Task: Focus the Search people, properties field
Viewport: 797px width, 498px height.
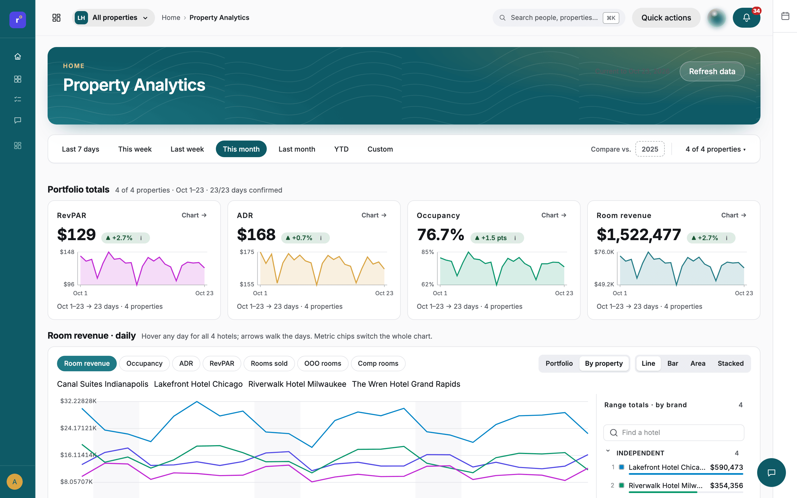Action: point(559,18)
